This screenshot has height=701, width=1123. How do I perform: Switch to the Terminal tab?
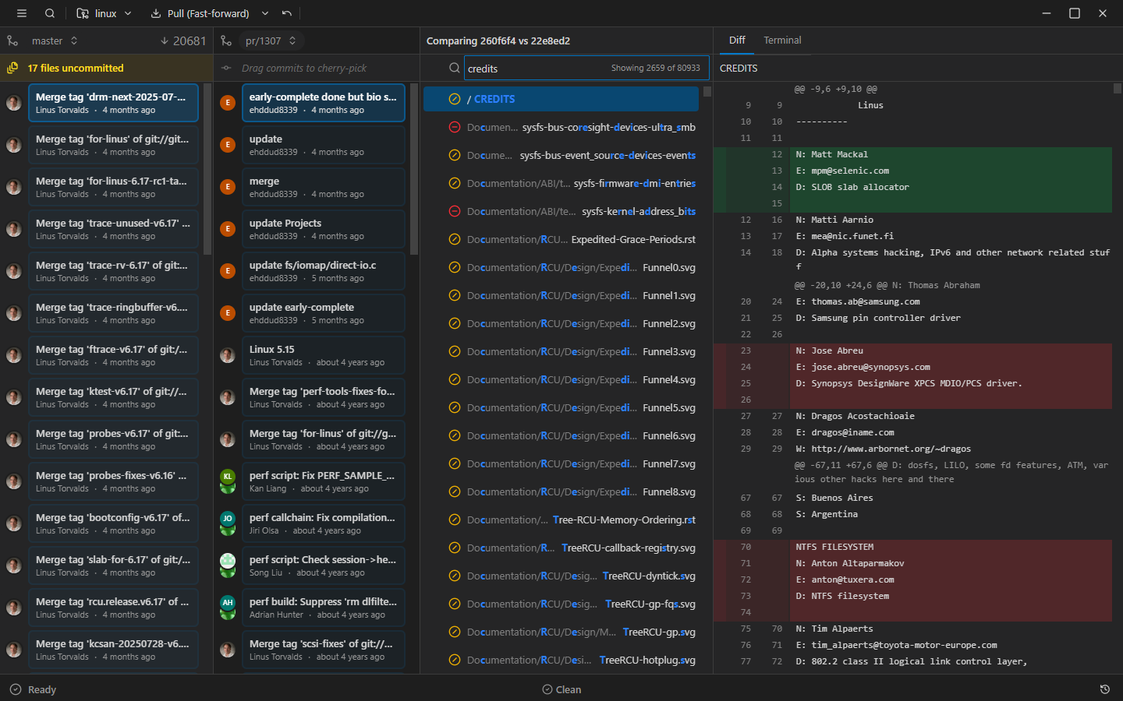coord(781,41)
